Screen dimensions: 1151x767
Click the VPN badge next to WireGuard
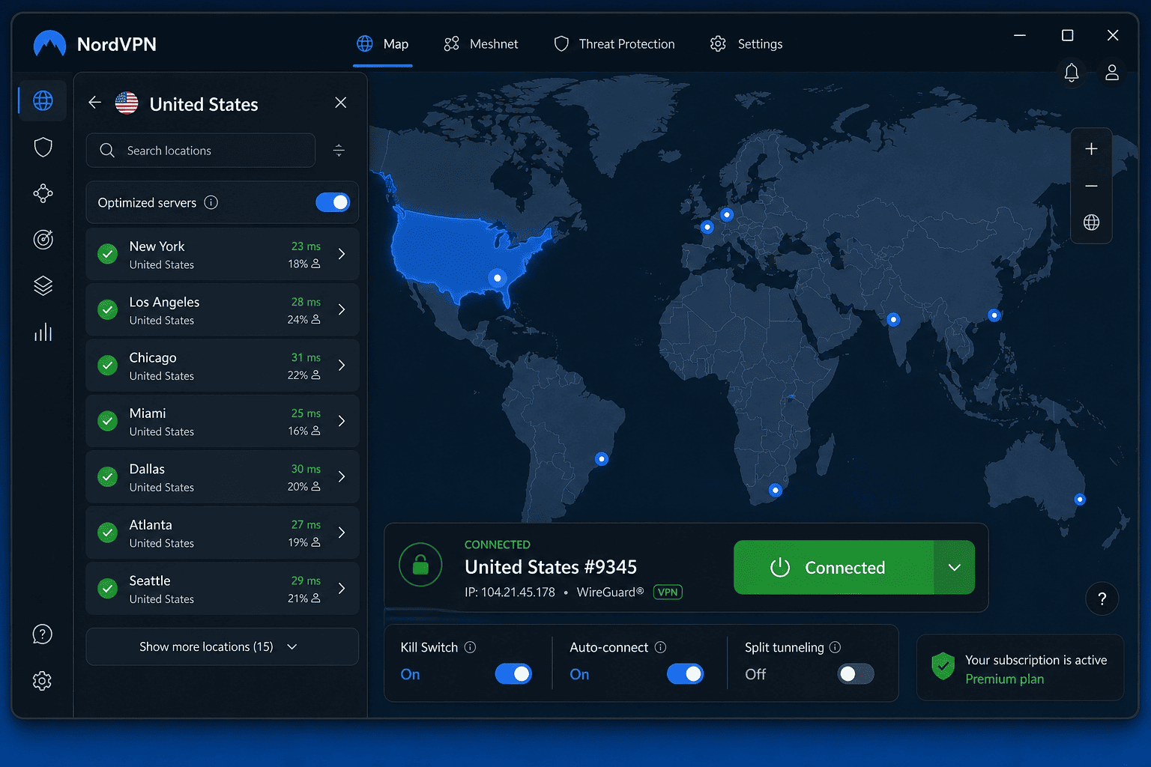tap(668, 592)
